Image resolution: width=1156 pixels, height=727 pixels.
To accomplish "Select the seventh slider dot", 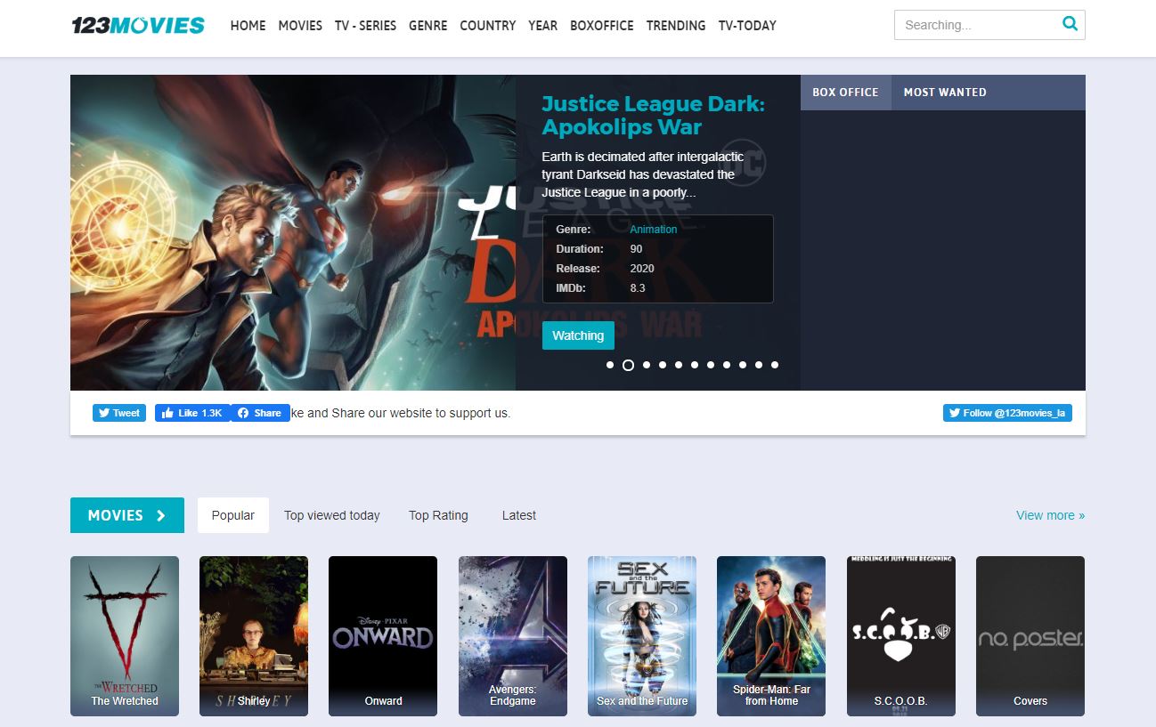I will (711, 365).
